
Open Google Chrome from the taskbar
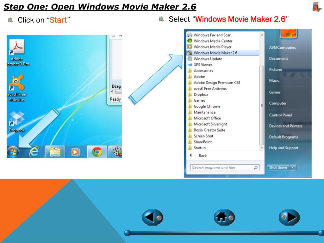click(97, 152)
